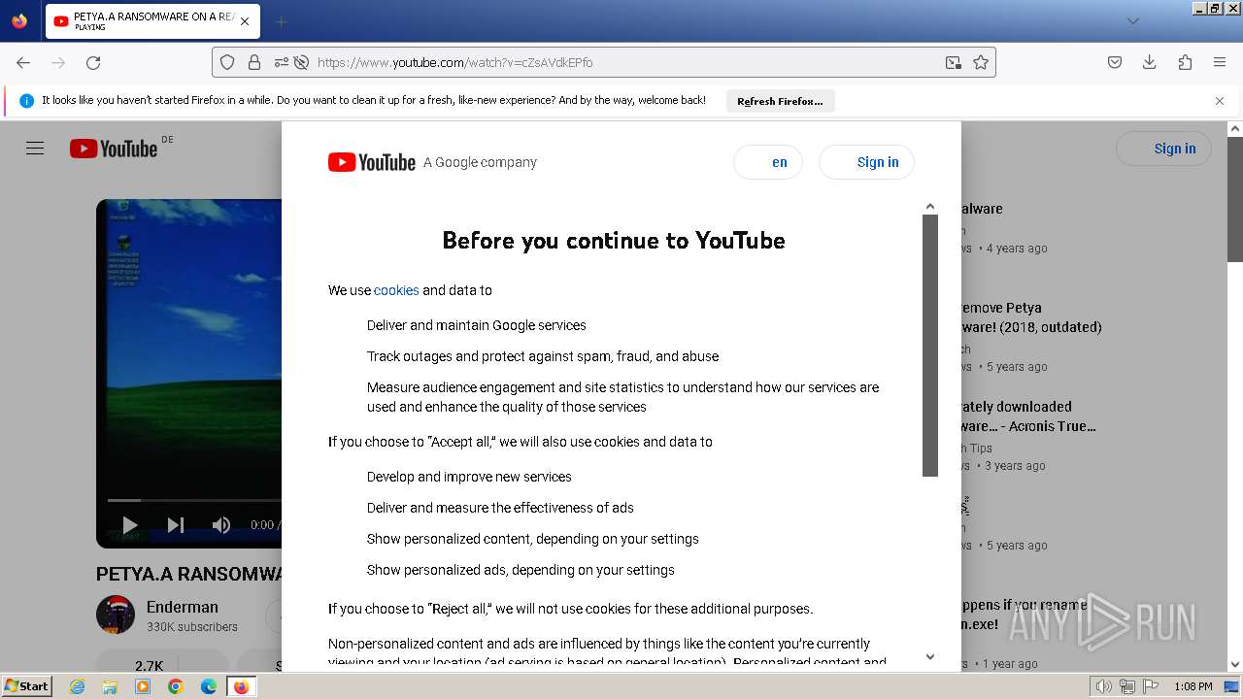Viewport: 1243px width, 699px height.
Task: Open the extensions puzzle icon
Action: tap(1185, 62)
